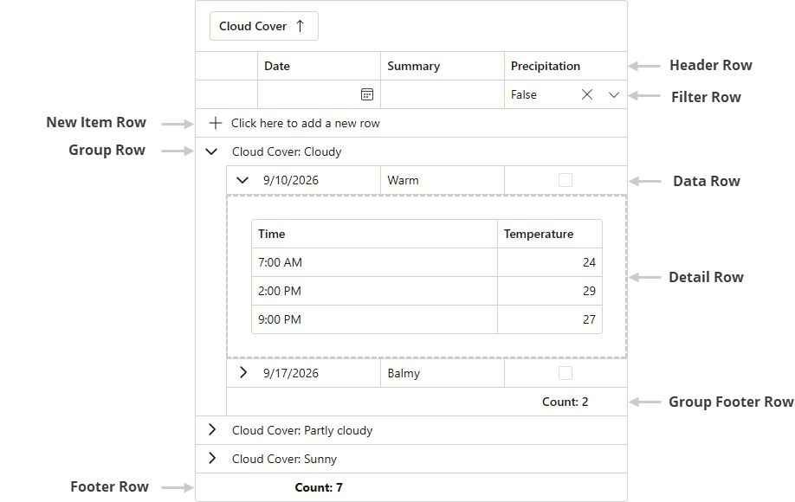
Task: Expand the Cloud Cover: Sunny group
Action: coord(212,459)
